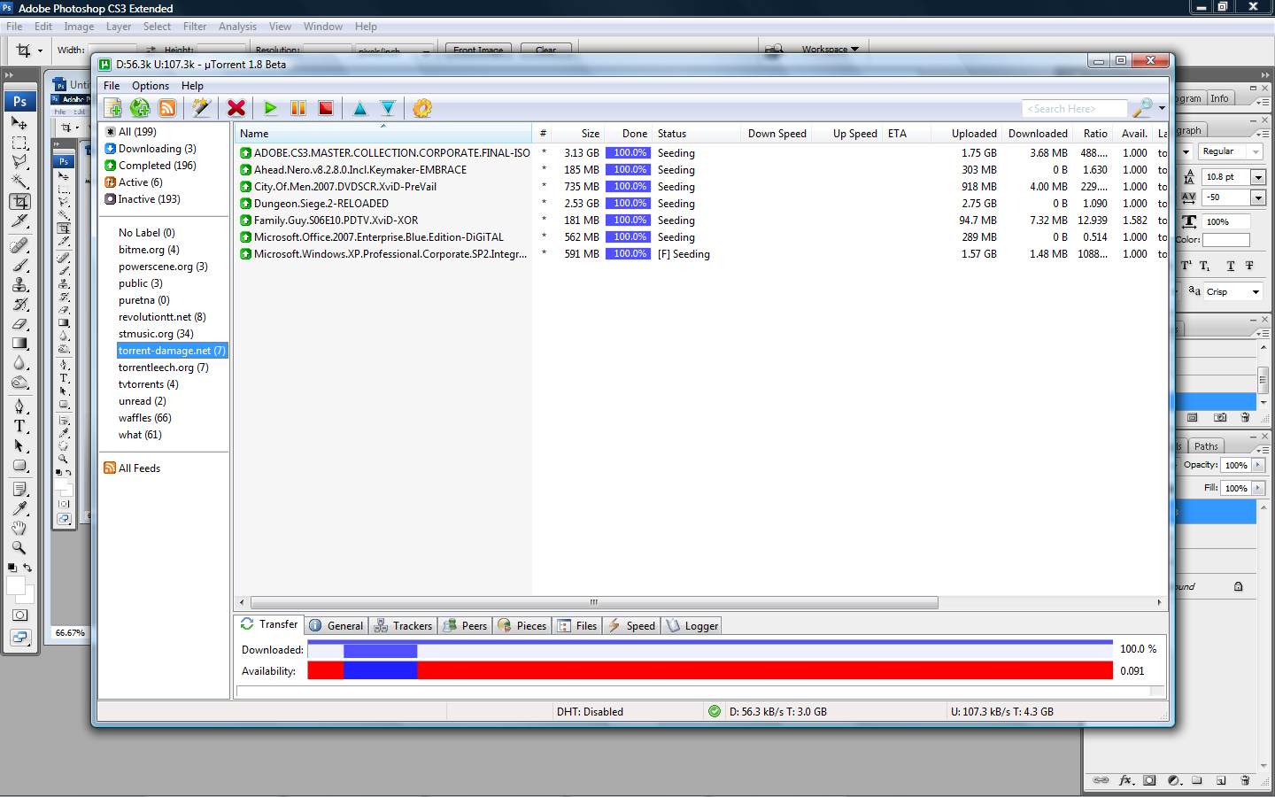
Task: Switch to the Trackers tab
Action: (403, 625)
